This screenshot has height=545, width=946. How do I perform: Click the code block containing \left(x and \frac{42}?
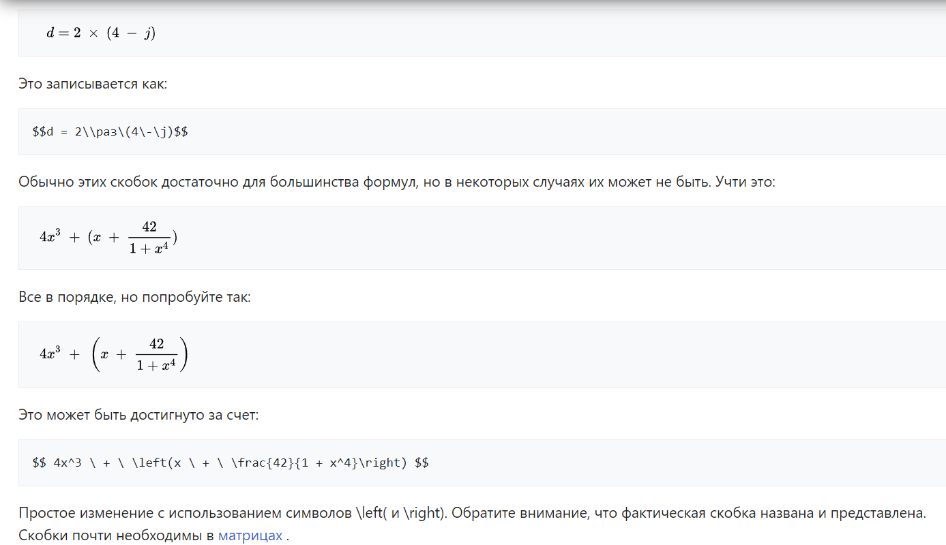pyautogui.click(x=231, y=463)
